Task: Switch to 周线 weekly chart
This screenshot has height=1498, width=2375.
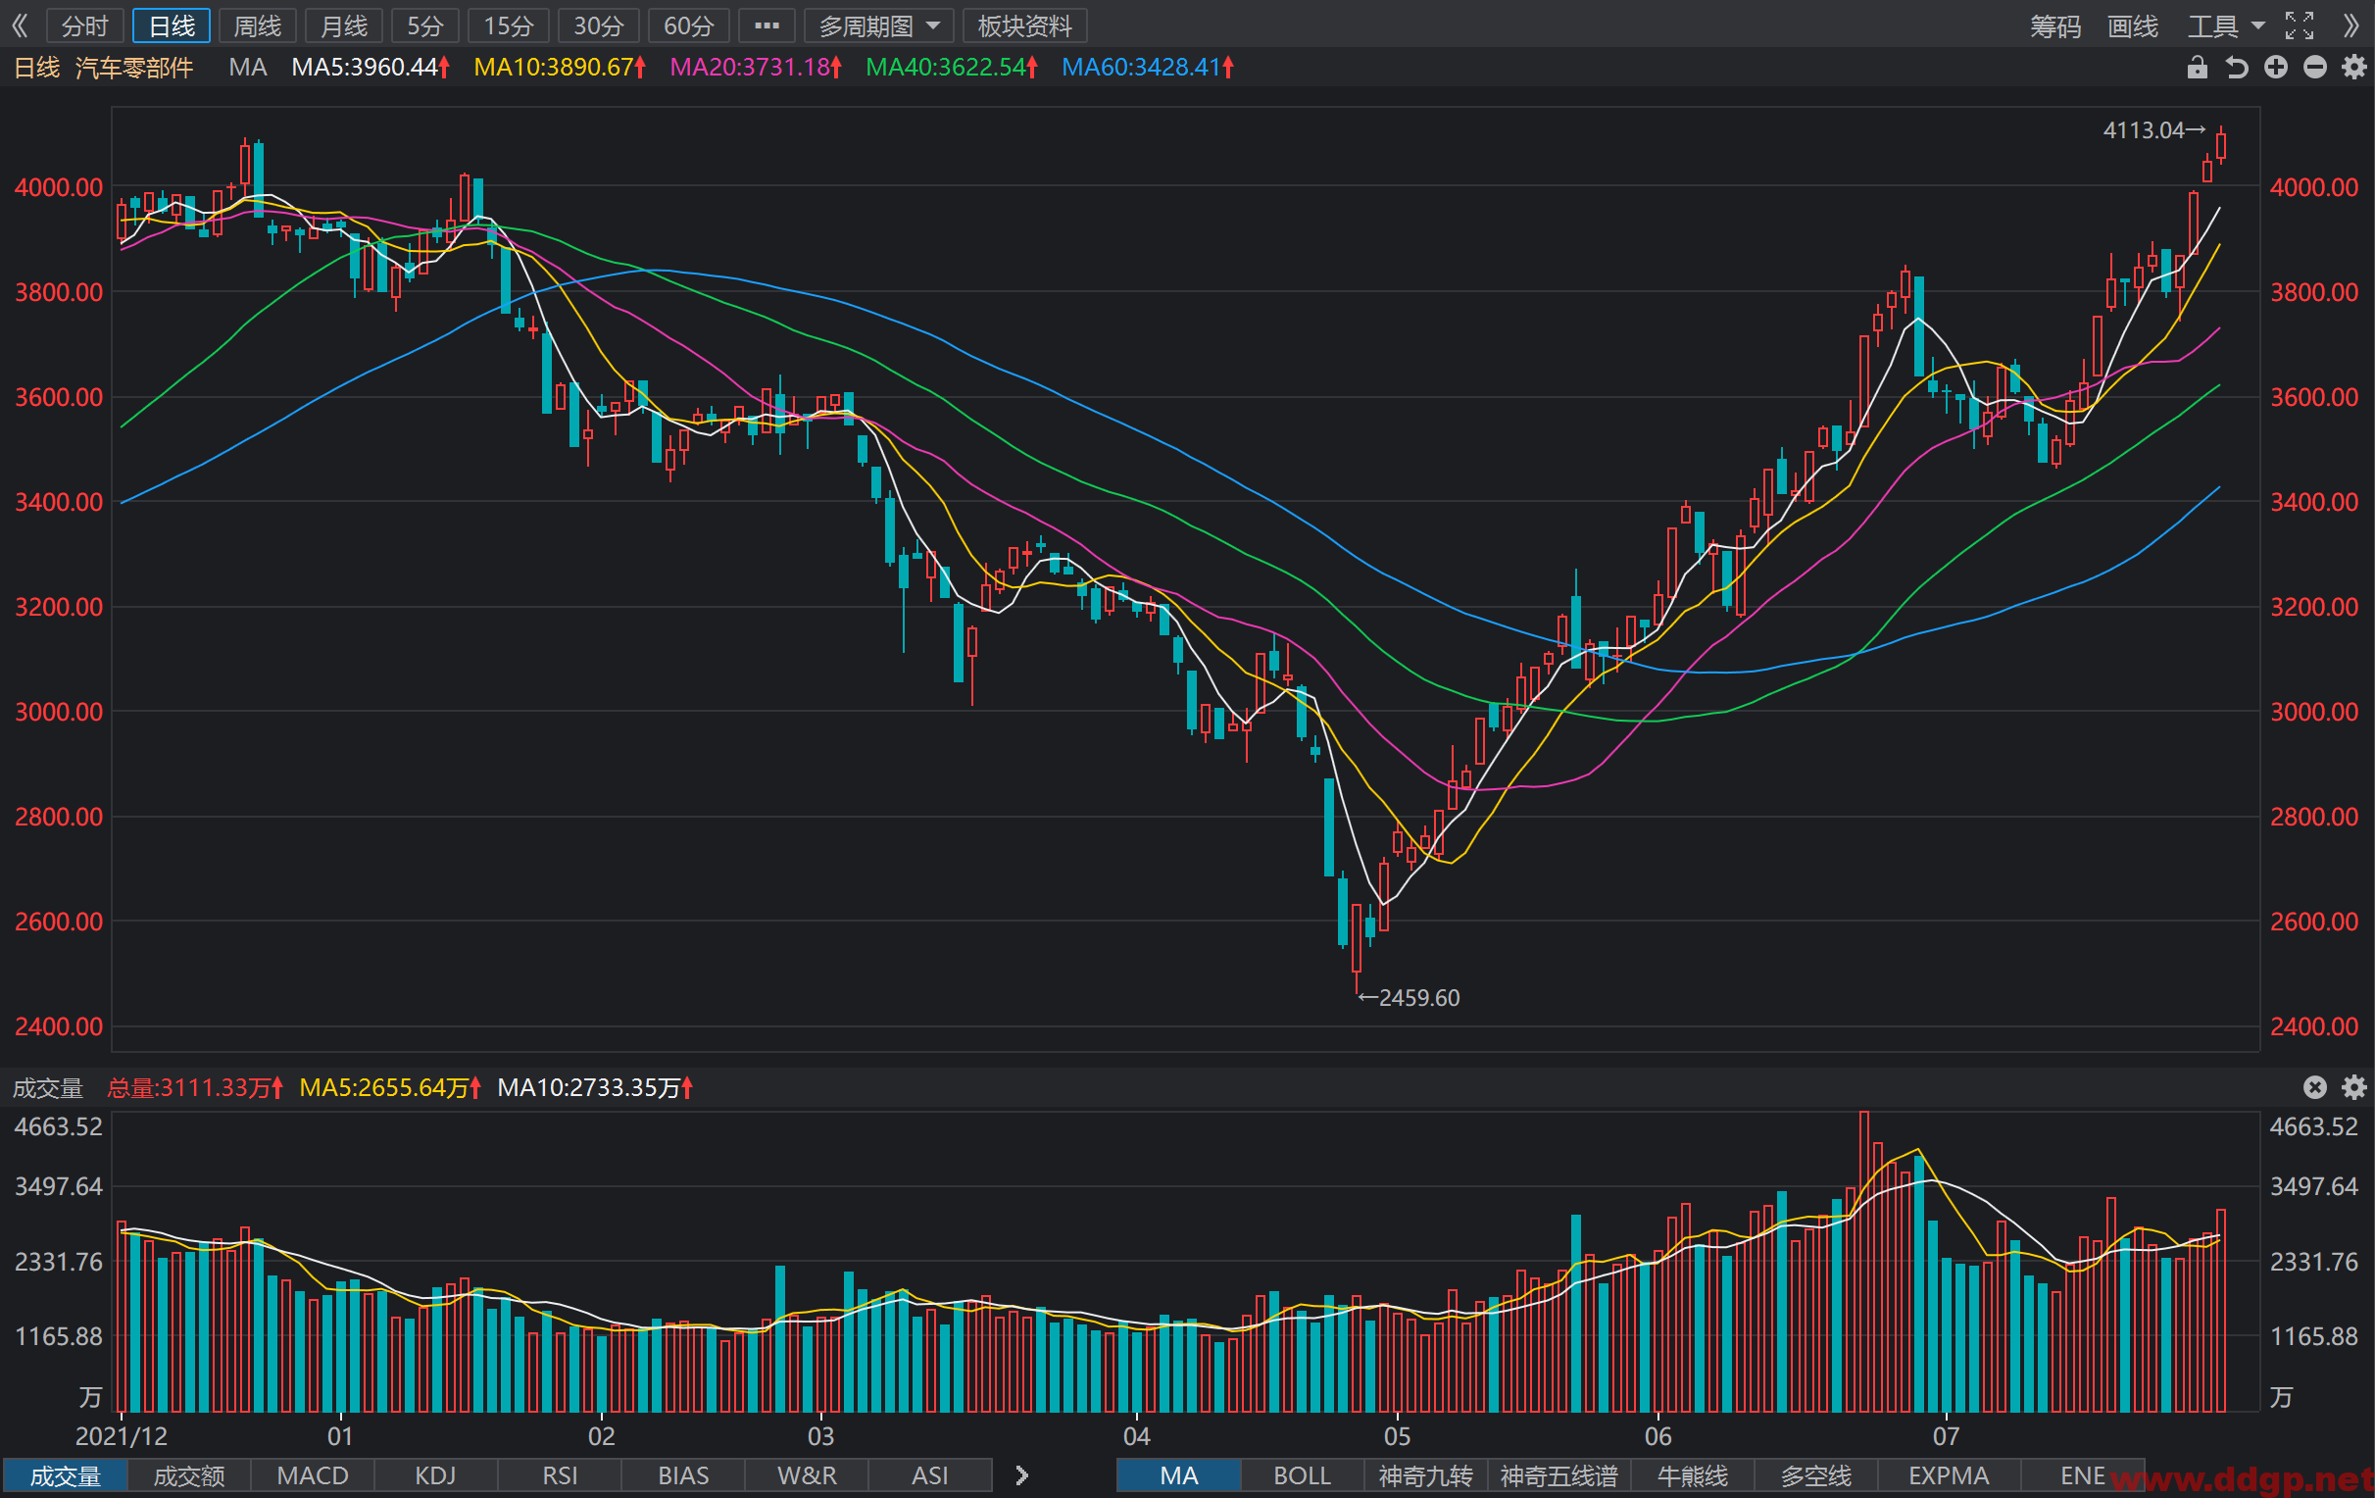Action: pyautogui.click(x=258, y=25)
